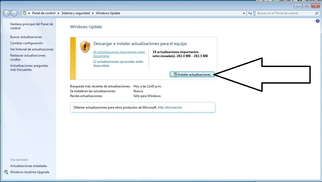Expand arrow after 'Sistema y seguridad' breadcrumb
The width and height of the screenshot is (322, 182).
(93, 13)
